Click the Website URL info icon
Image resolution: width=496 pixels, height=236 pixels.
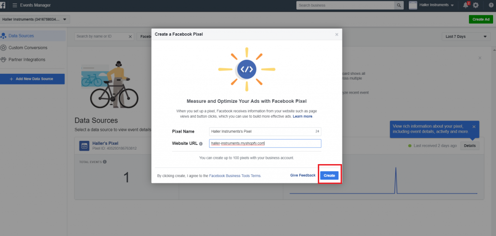tap(201, 144)
